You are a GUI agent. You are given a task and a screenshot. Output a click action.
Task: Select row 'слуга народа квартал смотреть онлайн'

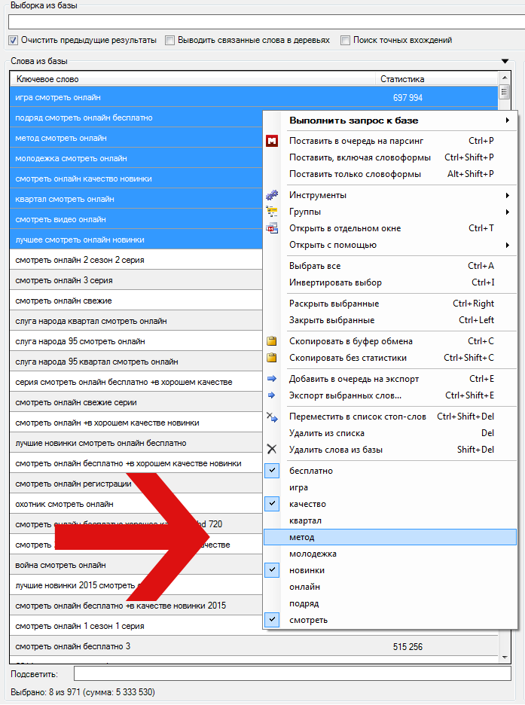[x=136, y=321]
